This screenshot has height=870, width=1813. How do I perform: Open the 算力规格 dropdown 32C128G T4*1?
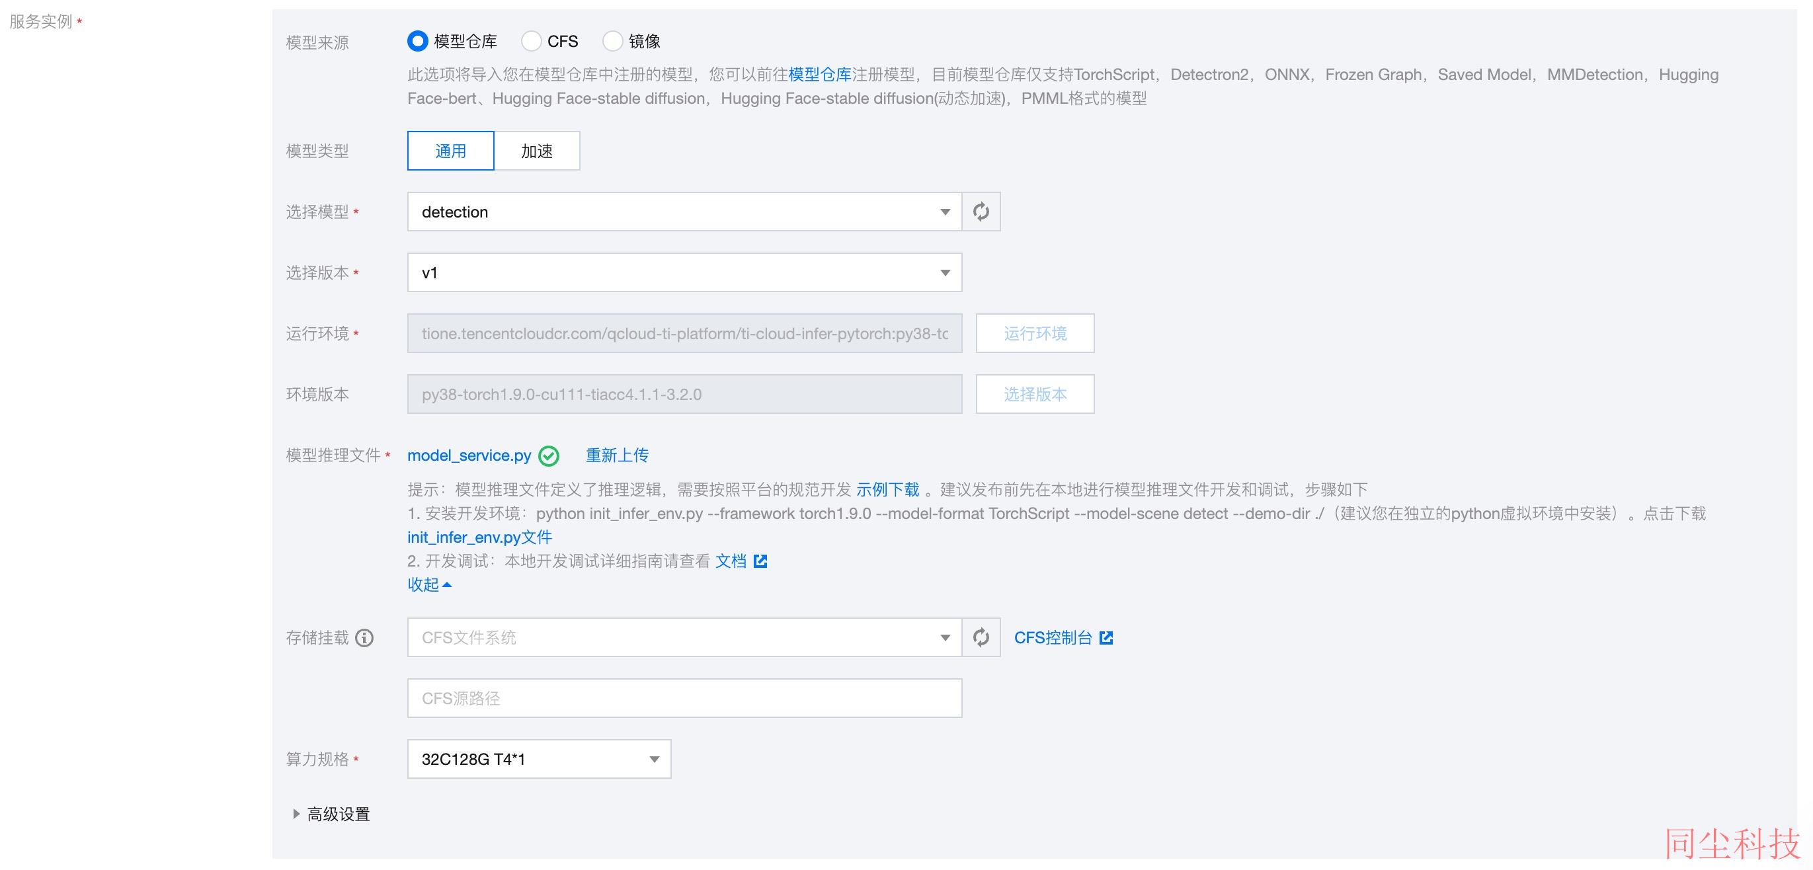pyautogui.click(x=539, y=759)
